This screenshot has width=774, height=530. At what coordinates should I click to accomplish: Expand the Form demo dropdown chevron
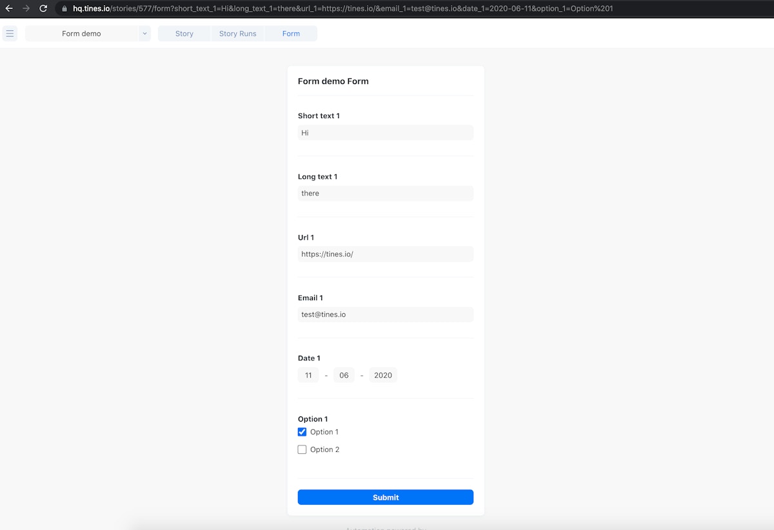click(144, 34)
